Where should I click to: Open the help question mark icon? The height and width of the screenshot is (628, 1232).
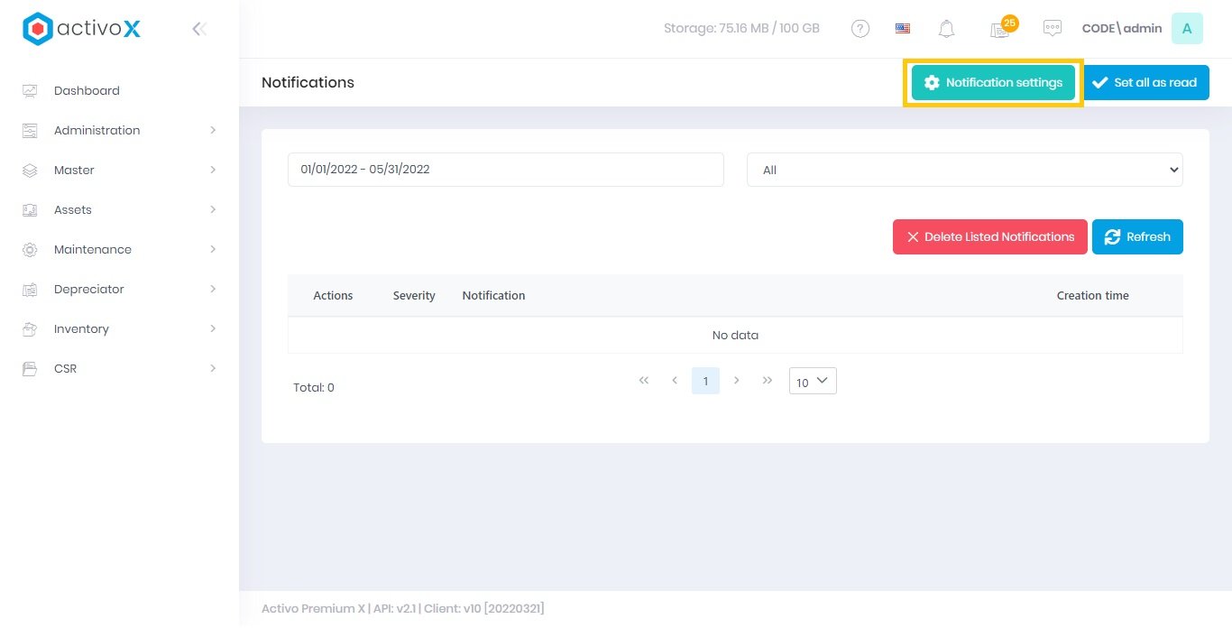click(860, 29)
